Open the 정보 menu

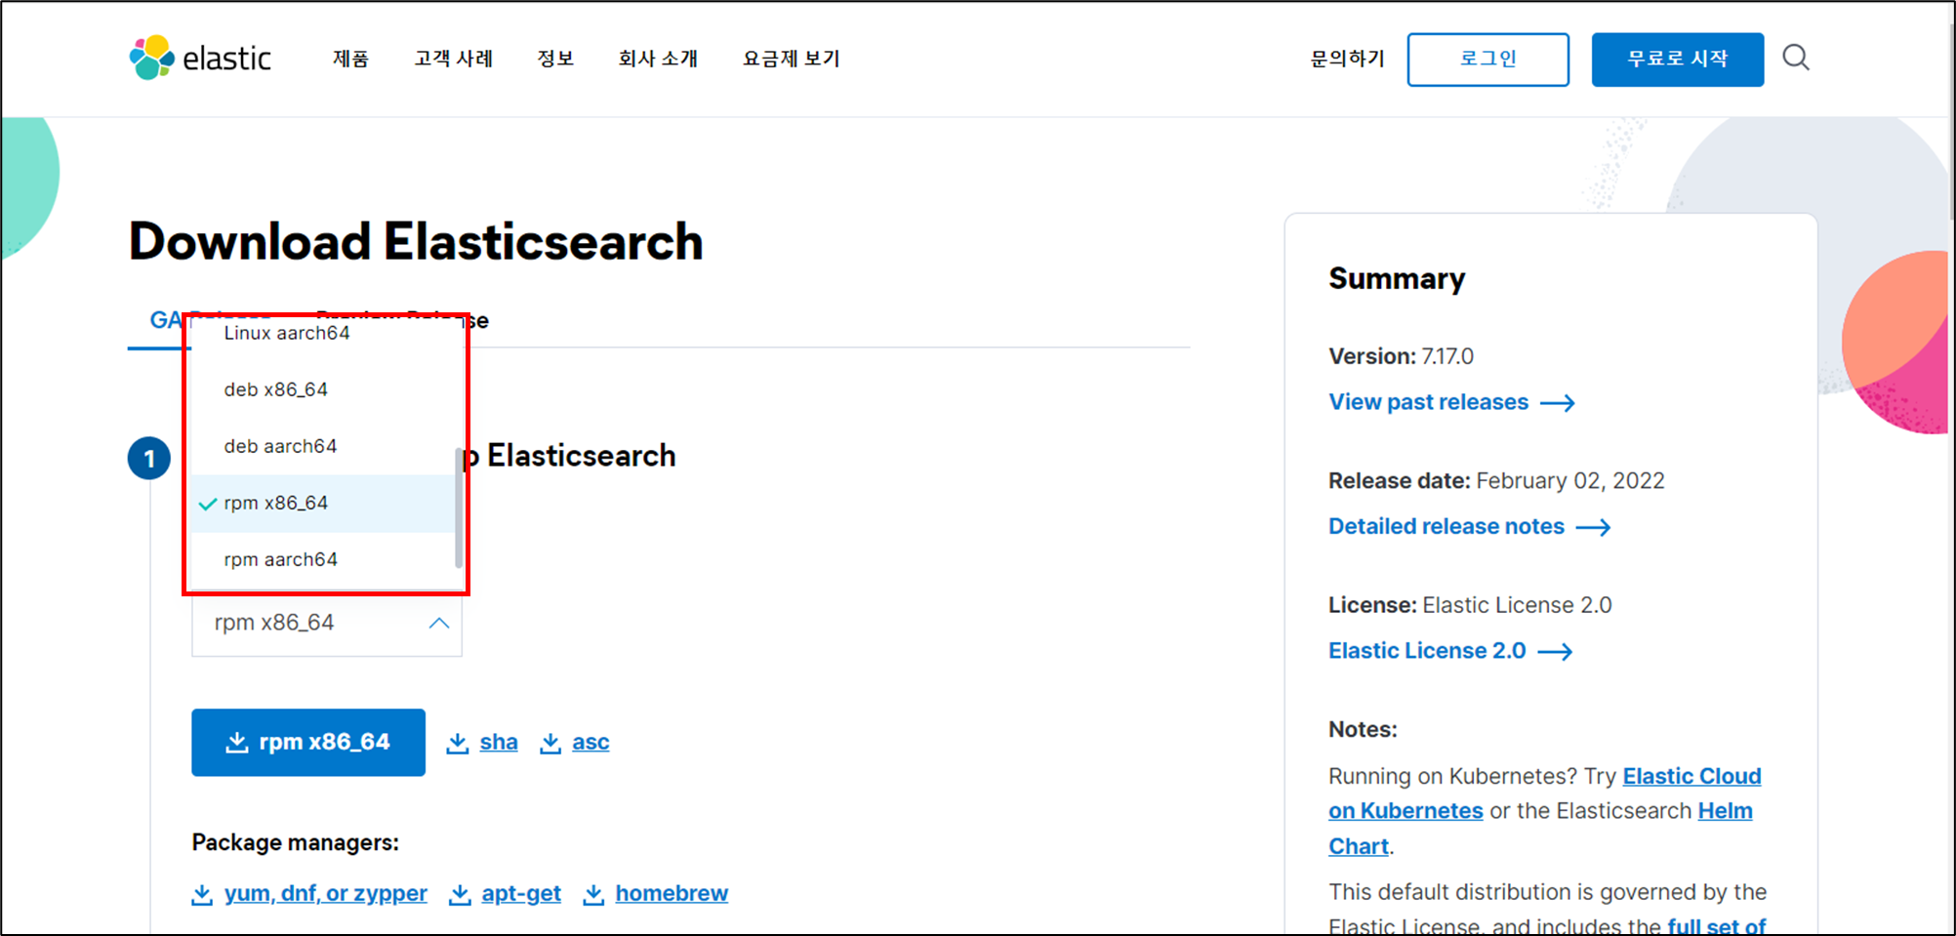tap(555, 59)
